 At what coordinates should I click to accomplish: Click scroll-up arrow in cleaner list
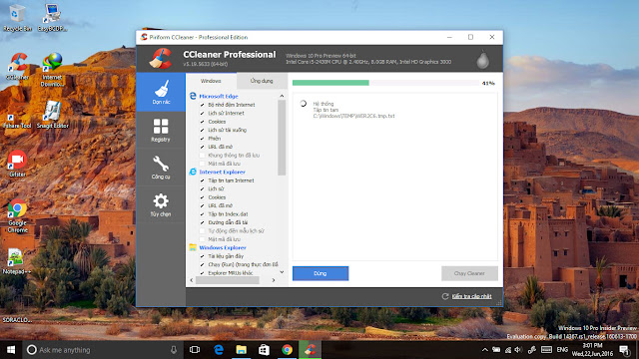click(x=282, y=96)
